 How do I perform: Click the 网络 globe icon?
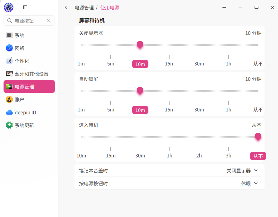click(x=9, y=48)
